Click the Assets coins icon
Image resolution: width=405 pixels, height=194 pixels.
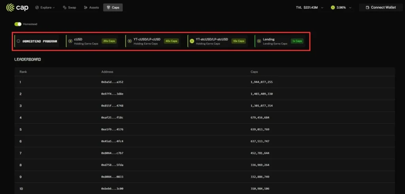(86, 8)
